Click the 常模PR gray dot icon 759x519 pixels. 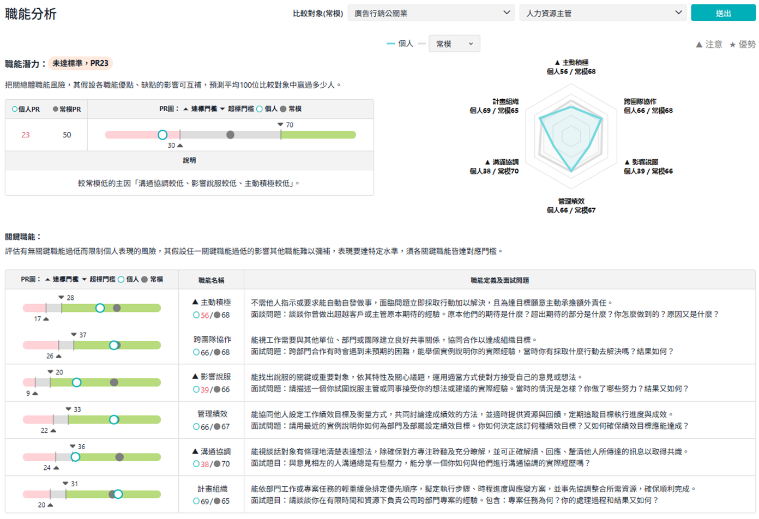[x=55, y=109]
